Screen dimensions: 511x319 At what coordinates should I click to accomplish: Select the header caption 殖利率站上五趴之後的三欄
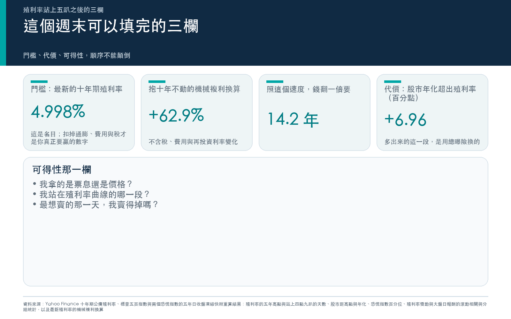pos(63,10)
